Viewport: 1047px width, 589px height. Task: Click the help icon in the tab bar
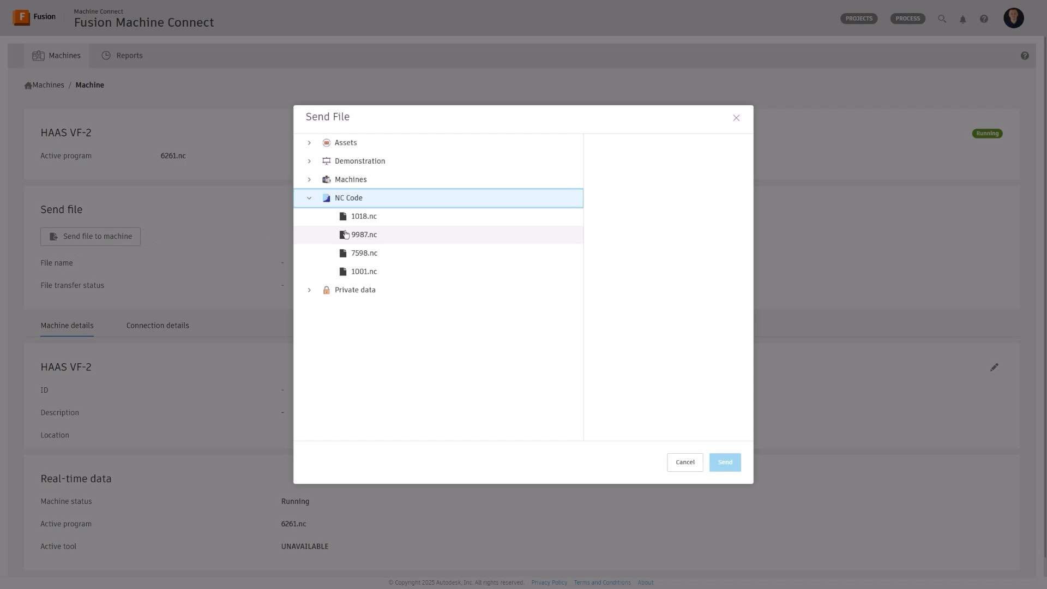coord(1025,56)
